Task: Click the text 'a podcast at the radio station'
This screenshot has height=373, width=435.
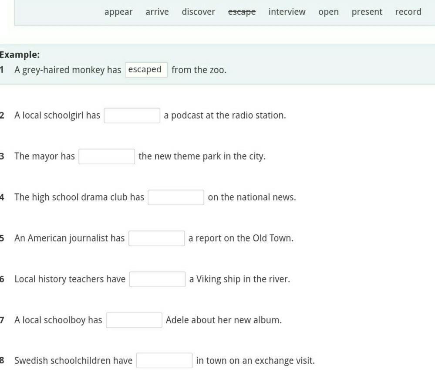Action: tap(225, 115)
